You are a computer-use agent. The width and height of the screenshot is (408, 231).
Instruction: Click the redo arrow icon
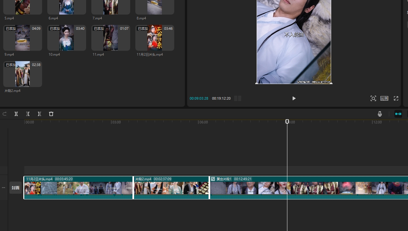coord(5,114)
